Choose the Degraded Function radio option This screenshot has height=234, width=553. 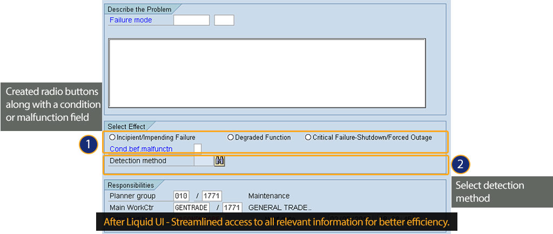point(231,137)
